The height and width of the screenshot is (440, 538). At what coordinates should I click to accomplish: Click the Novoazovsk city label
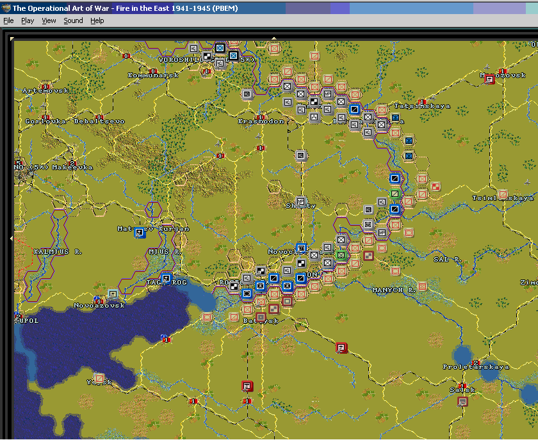coord(99,305)
